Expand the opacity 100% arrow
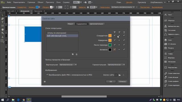Image resolution: width=182 pixels, height=102 pixels. pos(97,7)
